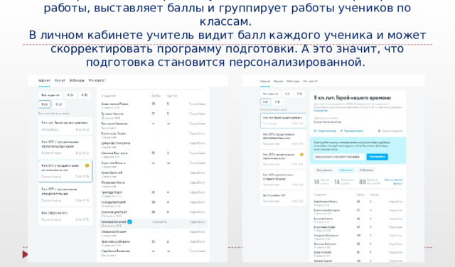Open the highlighted Герой нашего времени card in right screenshot
This screenshot has height=267, width=455.
tap(283, 121)
